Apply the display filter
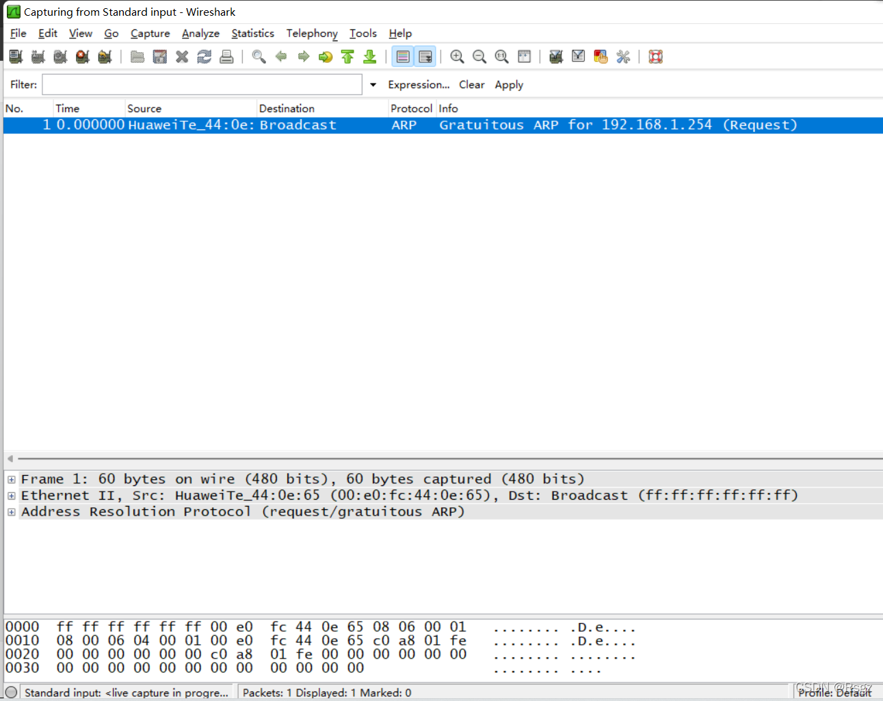 click(x=509, y=84)
